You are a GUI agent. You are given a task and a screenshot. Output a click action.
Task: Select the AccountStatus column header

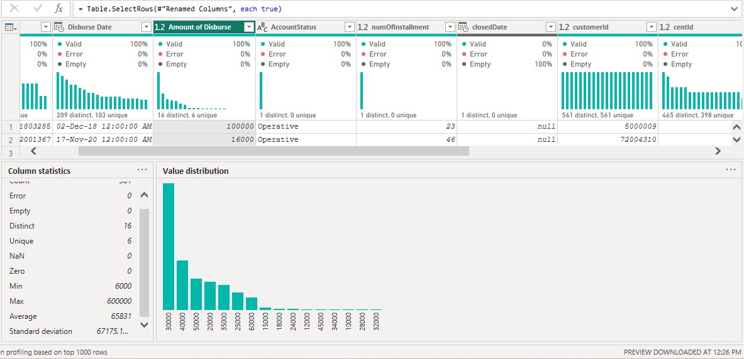pos(306,28)
